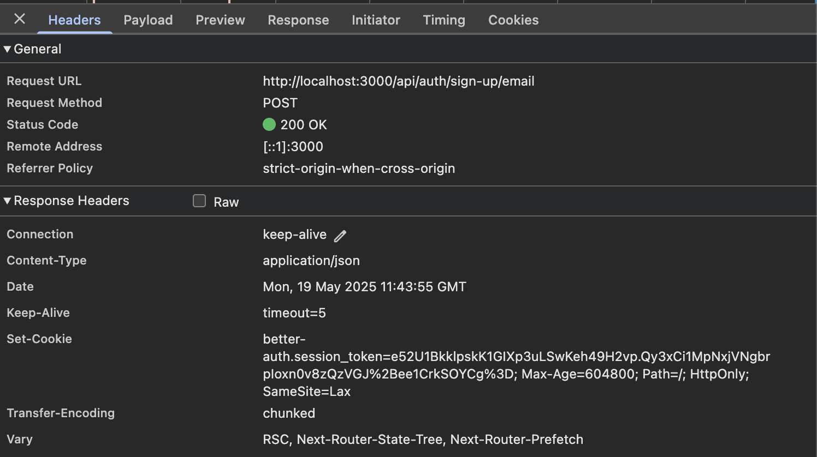
Task: Click the Request URL value
Action: [399, 81]
